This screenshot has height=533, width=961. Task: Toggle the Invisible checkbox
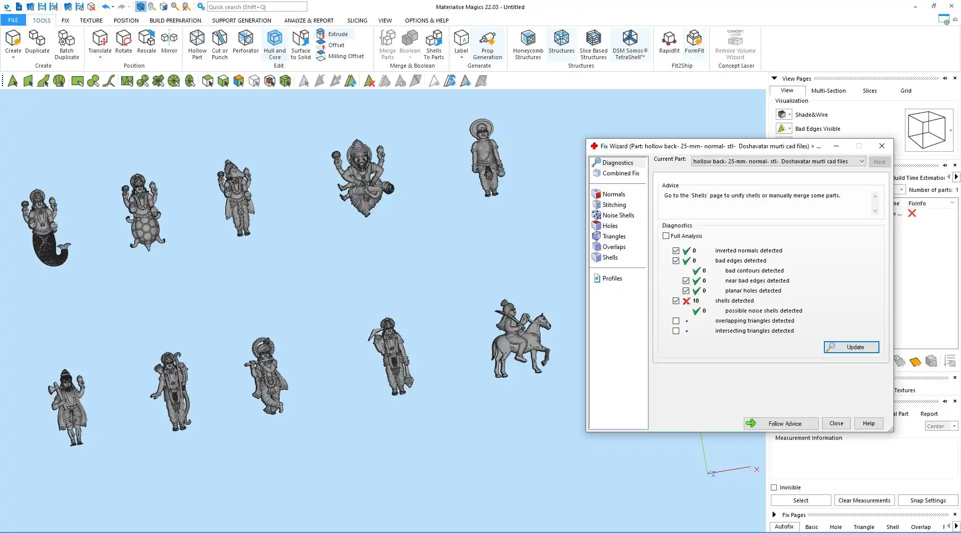(x=774, y=487)
